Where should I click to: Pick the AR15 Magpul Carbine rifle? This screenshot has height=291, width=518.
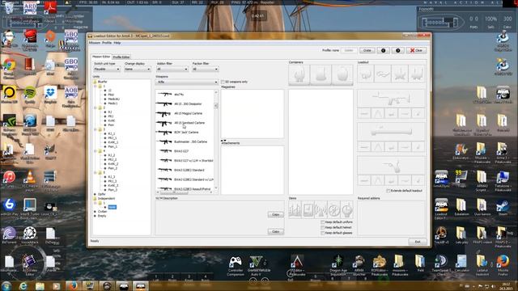[189, 113]
